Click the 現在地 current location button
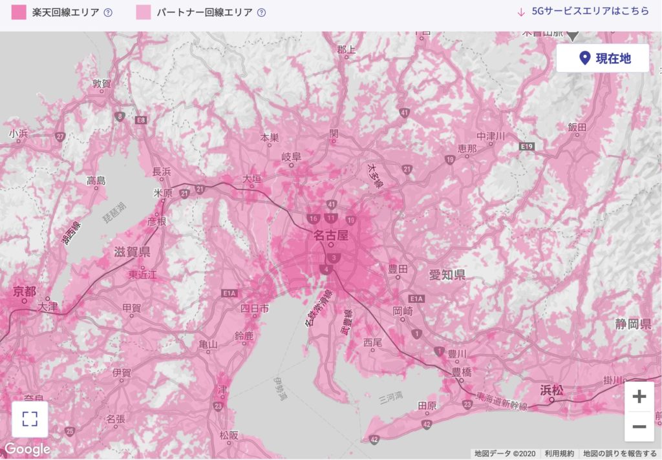 click(603, 58)
